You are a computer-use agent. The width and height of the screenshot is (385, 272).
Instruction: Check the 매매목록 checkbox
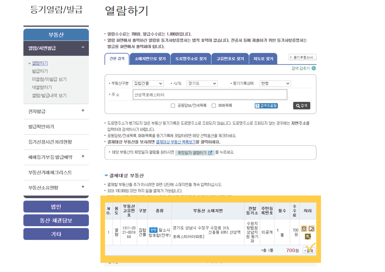click(214, 106)
